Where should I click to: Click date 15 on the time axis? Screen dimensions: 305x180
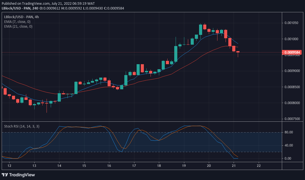coord(84,166)
